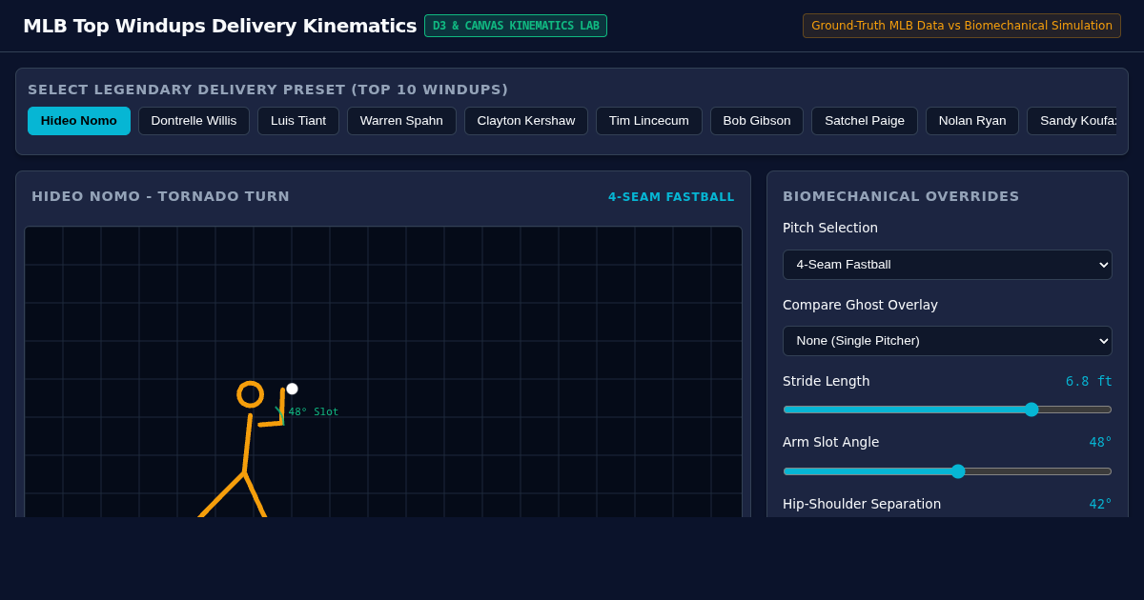
Task: Click the 4-SEAM FASTBALL label in the panel header
Action: coord(671,197)
